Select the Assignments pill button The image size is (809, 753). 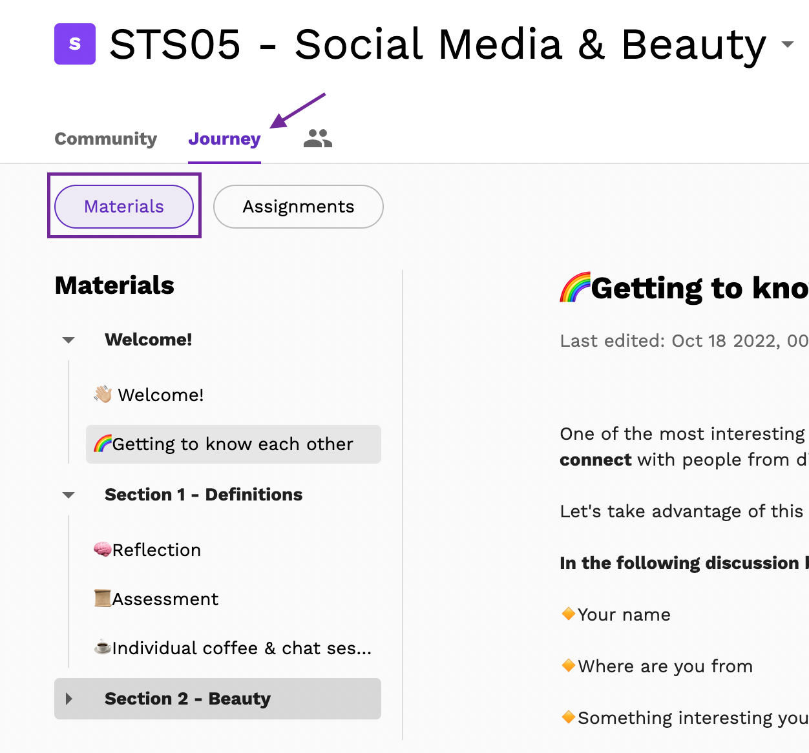(299, 207)
